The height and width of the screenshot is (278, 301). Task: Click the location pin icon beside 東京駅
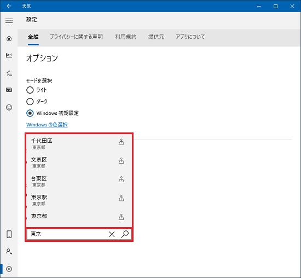pyautogui.click(x=121, y=198)
